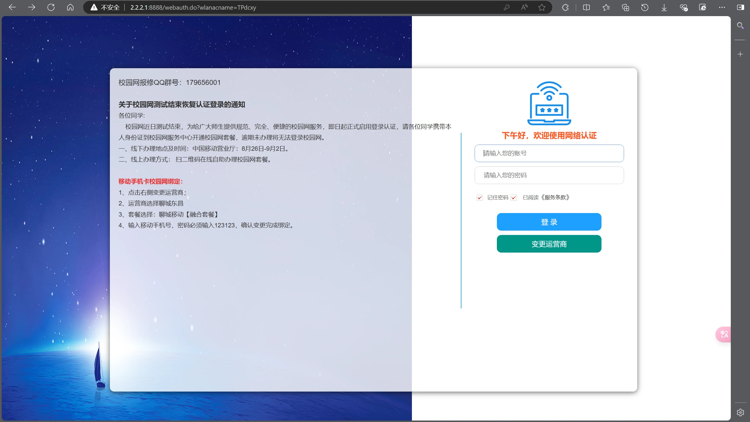Viewport: 750px width, 422px height.
Task: Open browsing History
Action: (645, 7)
